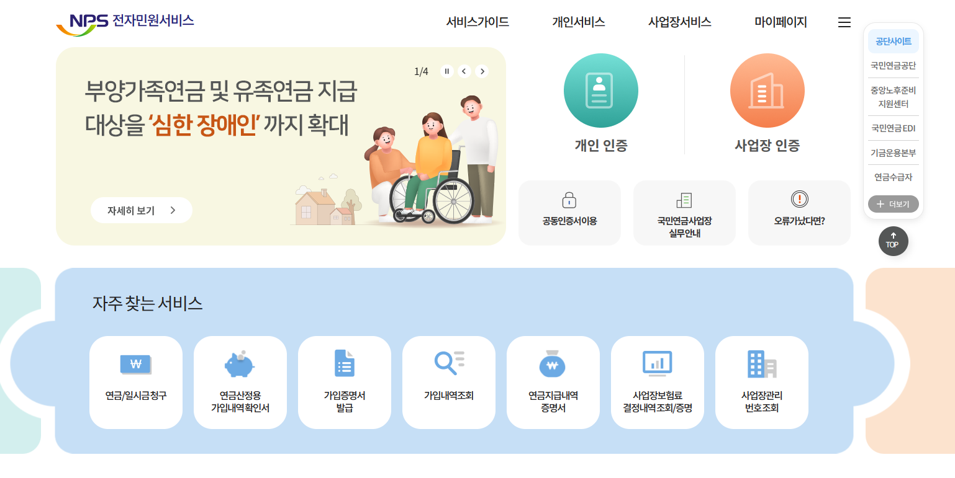Viewport: 955px width, 478px height.
Task: Open 사업장보험료 결정내역조회/증명 chart icon
Action: (x=658, y=363)
